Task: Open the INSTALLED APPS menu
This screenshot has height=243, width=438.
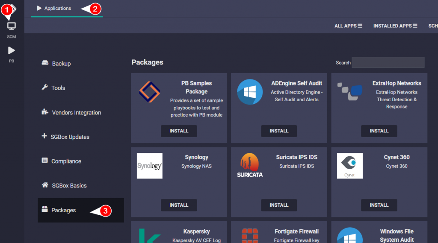Action: (x=395, y=26)
